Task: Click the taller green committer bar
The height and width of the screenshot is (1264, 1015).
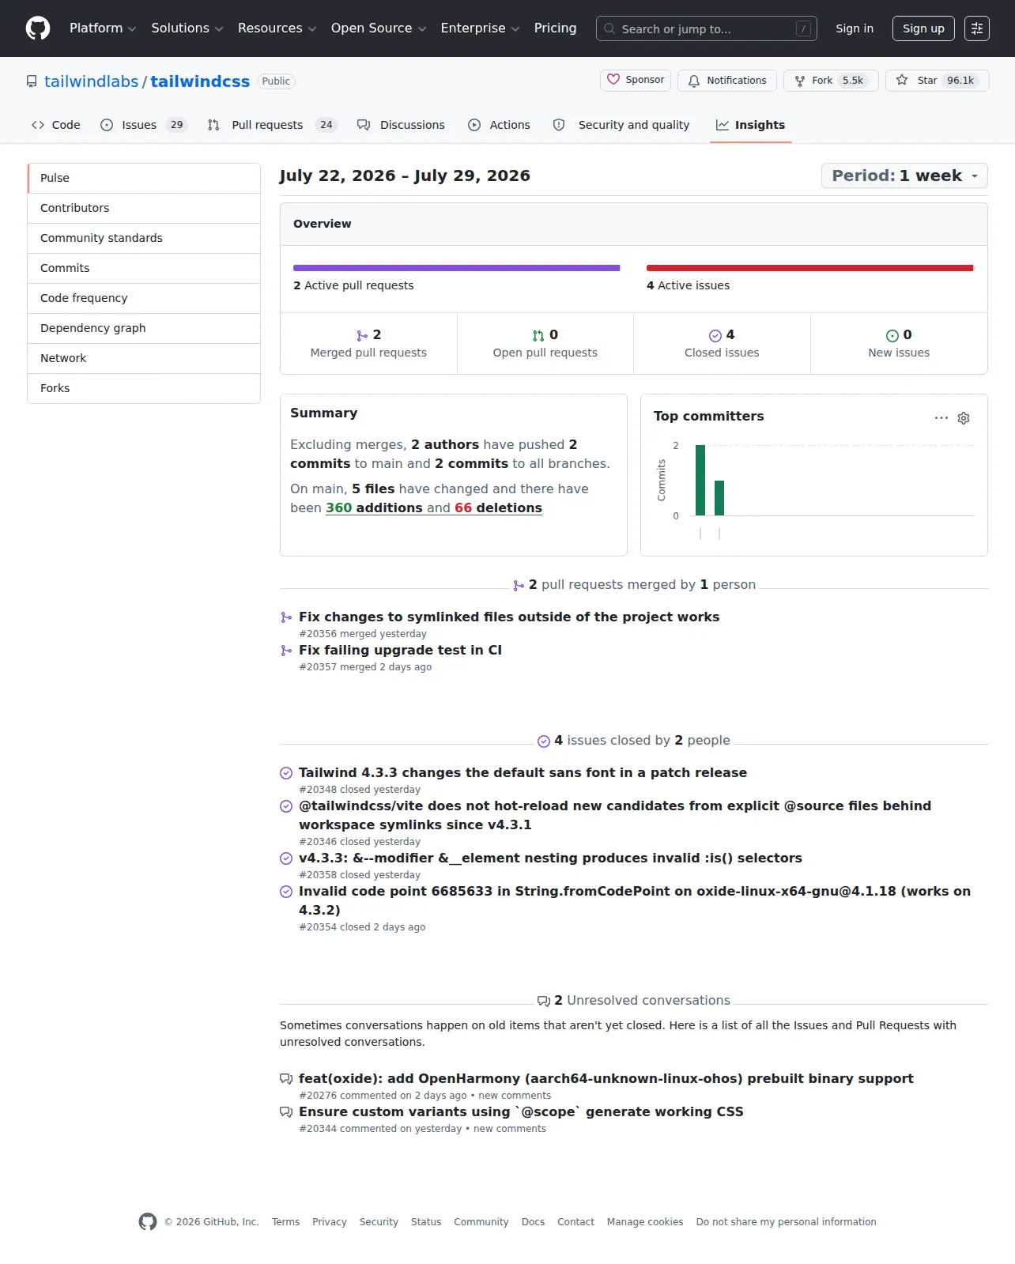Action: click(x=700, y=480)
